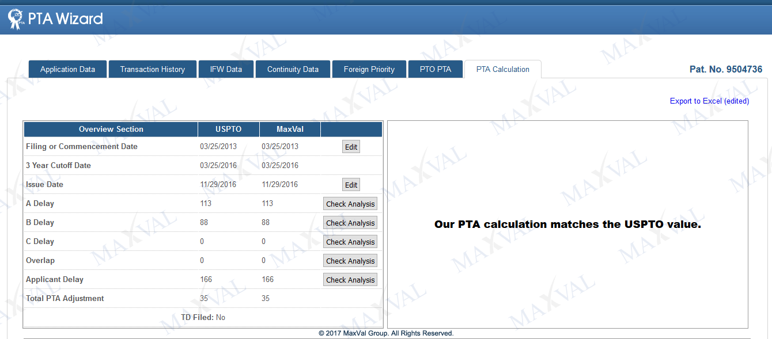This screenshot has height=339, width=772.
Task: Click USPTO A Delay value 113
Action: 206,203
